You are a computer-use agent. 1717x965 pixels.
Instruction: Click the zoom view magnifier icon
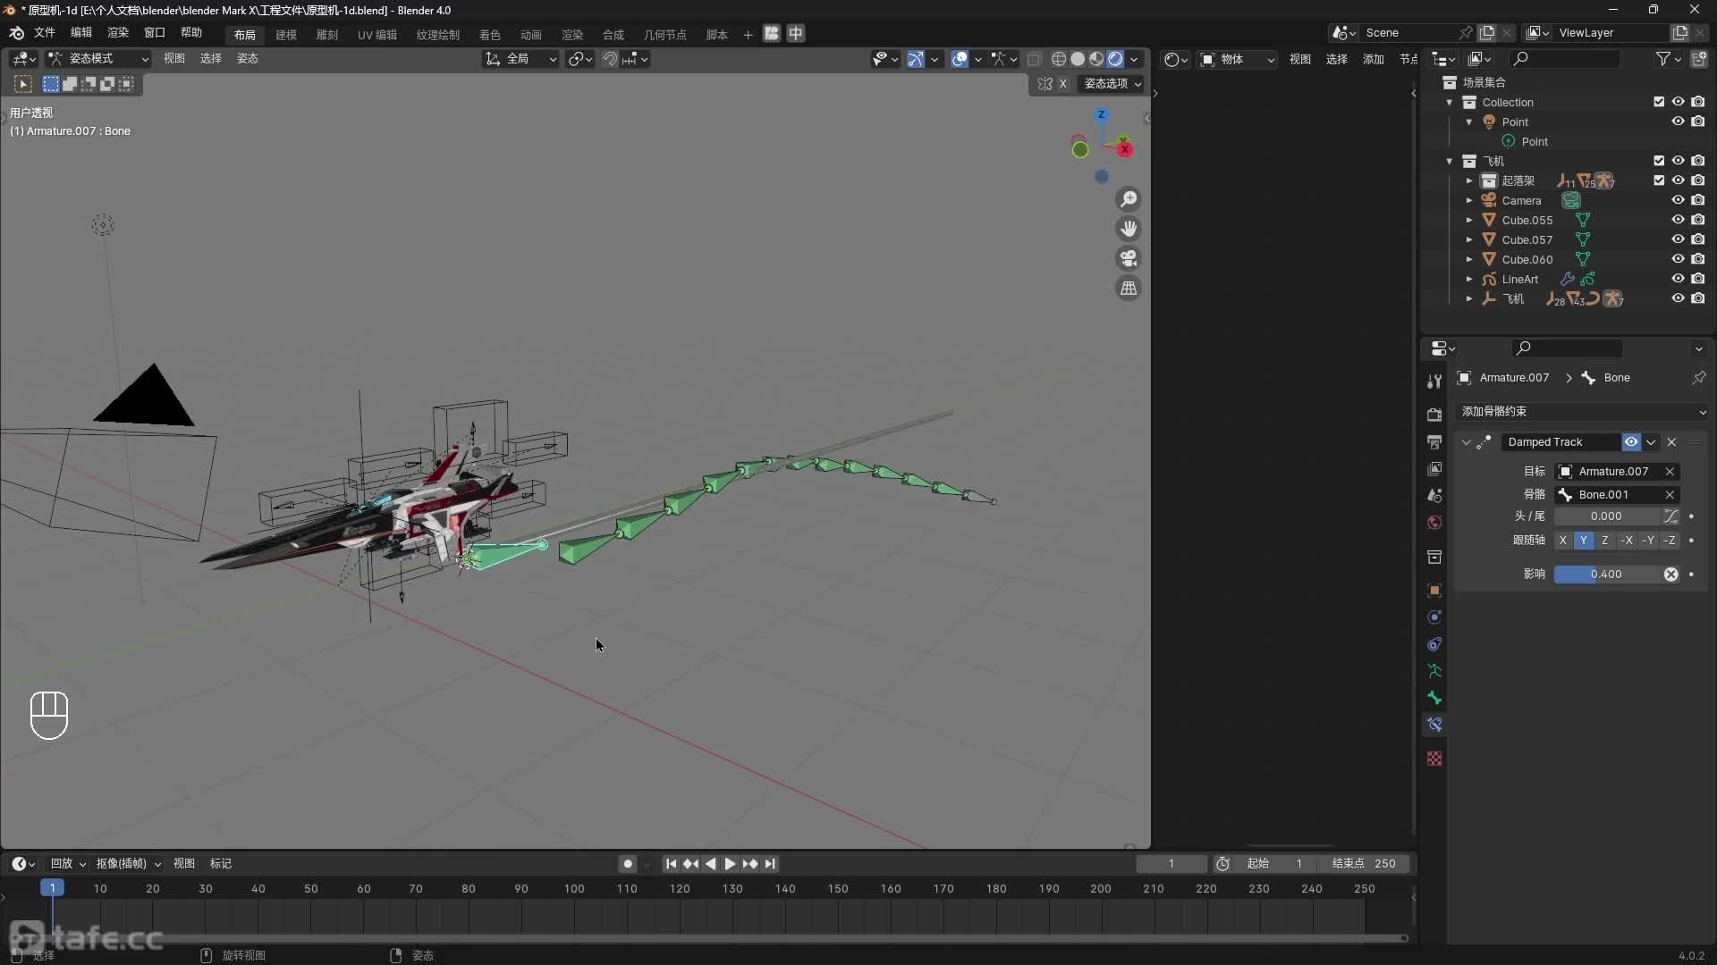coord(1129,198)
